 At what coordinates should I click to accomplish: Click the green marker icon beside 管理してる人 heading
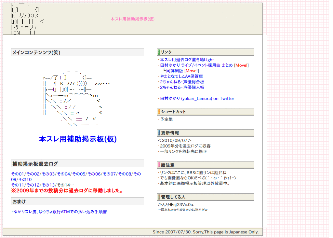[x=158, y=197]
